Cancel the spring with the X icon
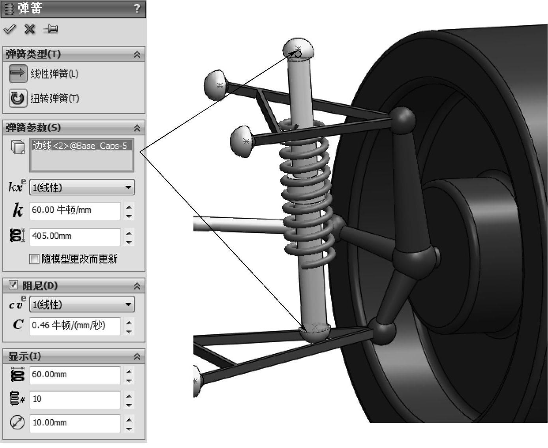Image resolution: width=548 pixels, height=448 pixels. point(30,29)
